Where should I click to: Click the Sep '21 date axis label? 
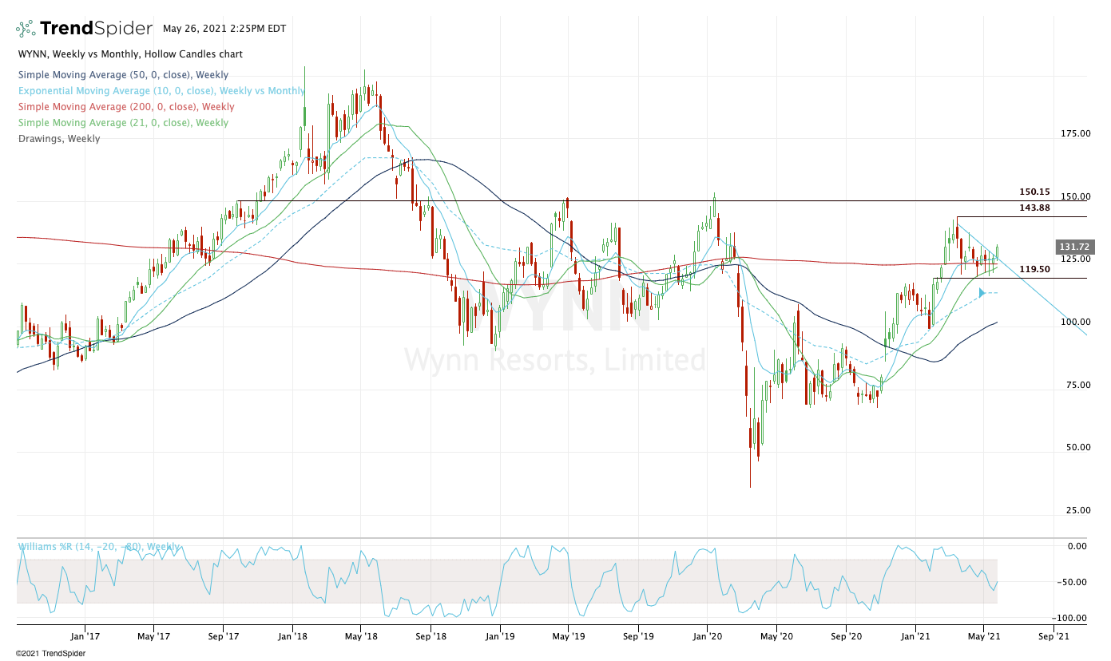(x=1054, y=636)
